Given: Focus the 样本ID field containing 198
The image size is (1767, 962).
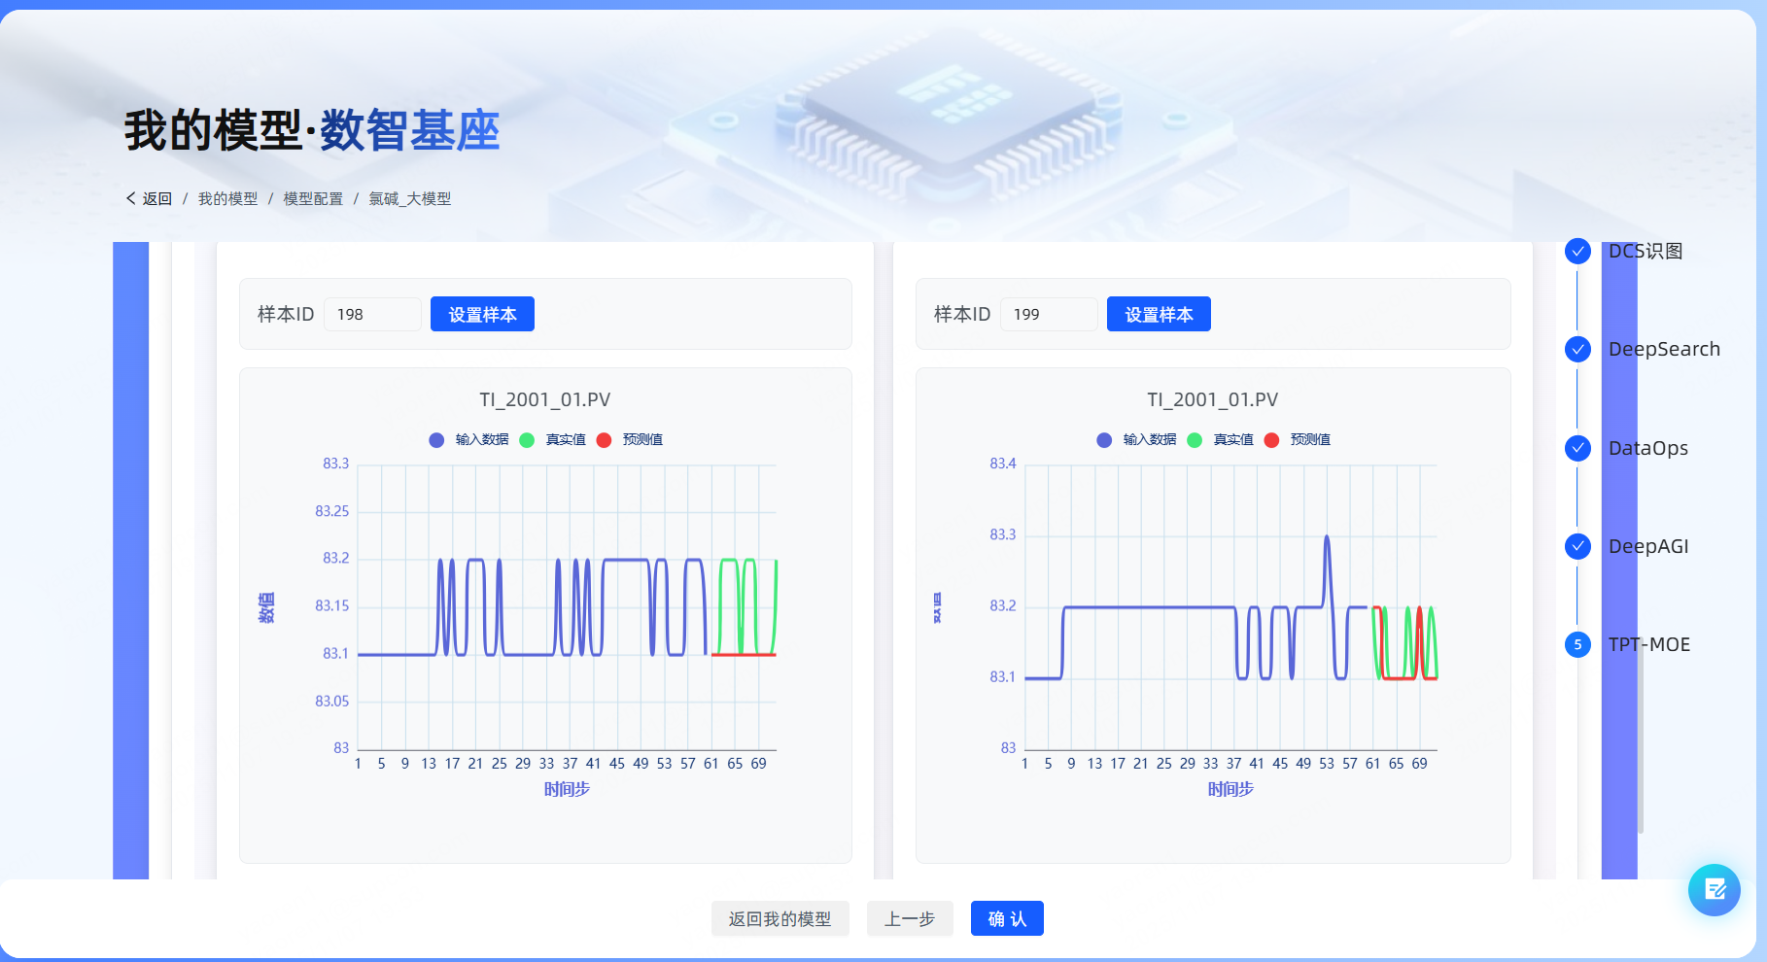Looking at the screenshot, I should (372, 314).
